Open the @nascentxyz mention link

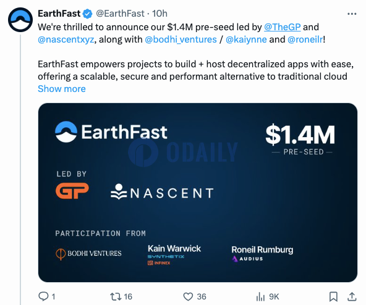[66, 40]
